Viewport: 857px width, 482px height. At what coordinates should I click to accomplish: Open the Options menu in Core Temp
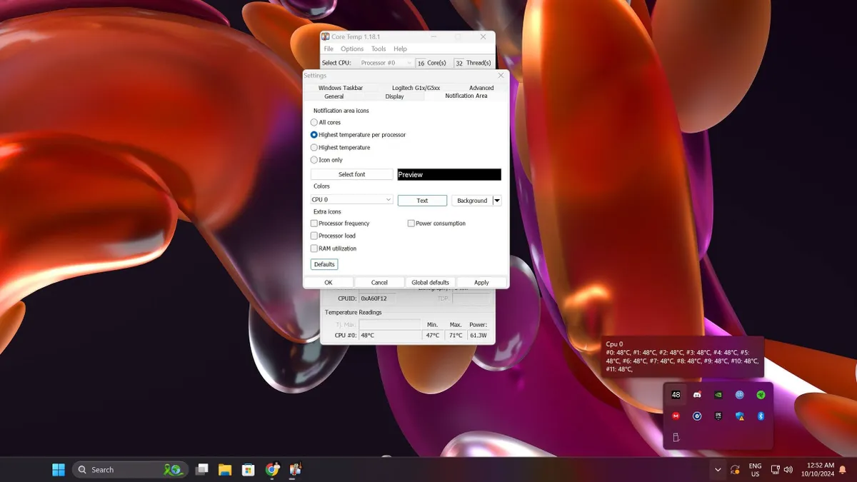pos(352,49)
